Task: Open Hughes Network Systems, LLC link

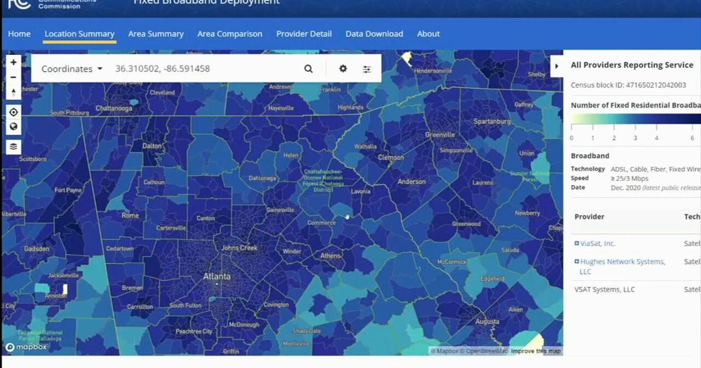Action: coord(622,266)
